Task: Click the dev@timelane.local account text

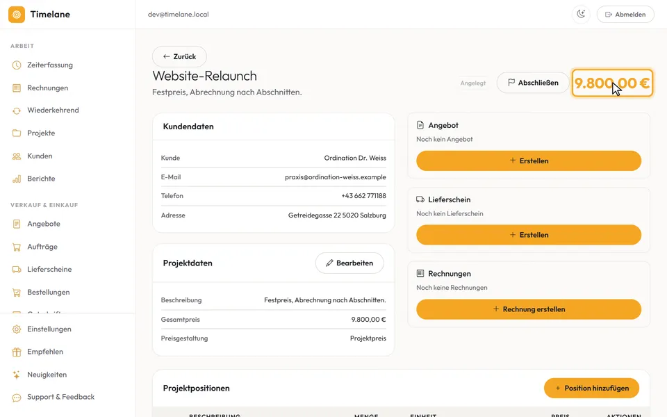Action: (179, 15)
